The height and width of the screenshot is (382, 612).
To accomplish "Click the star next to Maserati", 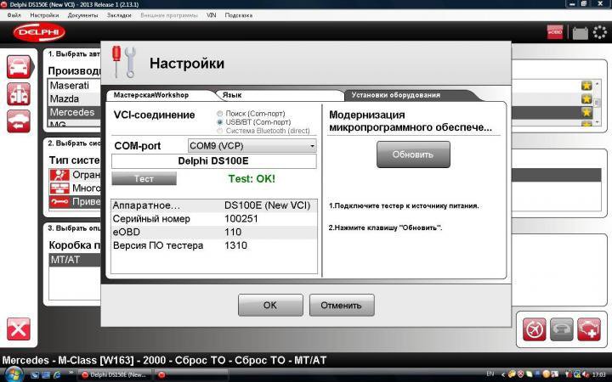I will [x=586, y=86].
